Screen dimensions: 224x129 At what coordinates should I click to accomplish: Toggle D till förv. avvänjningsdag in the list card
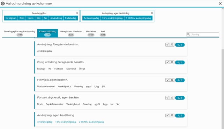pyautogui.click(x=91, y=122)
